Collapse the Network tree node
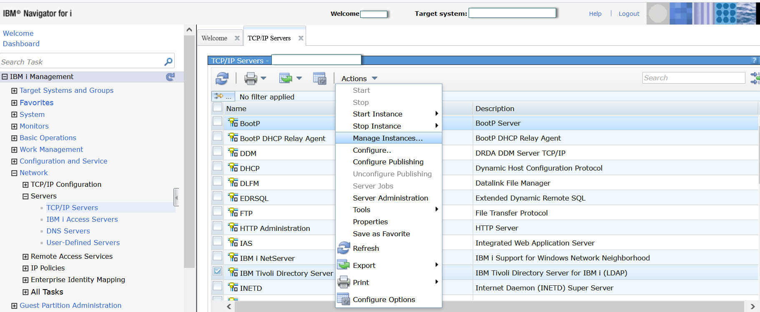The image size is (760, 312). 14,173
